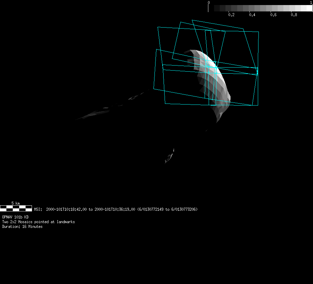Click the brightest white end of grayscale bar
The height and width of the screenshot is (284, 313).
tap(309, 8)
